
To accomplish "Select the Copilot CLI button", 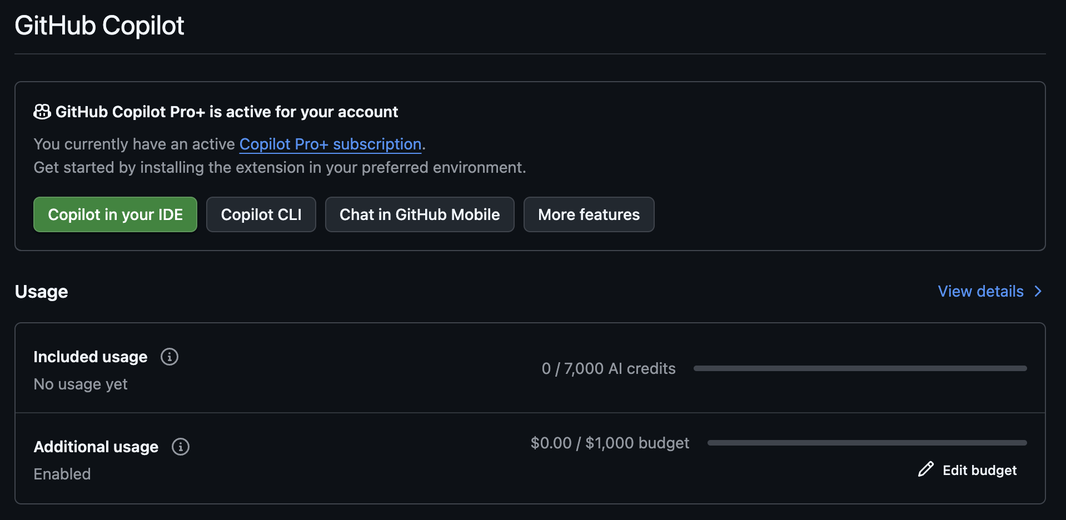I will point(261,214).
